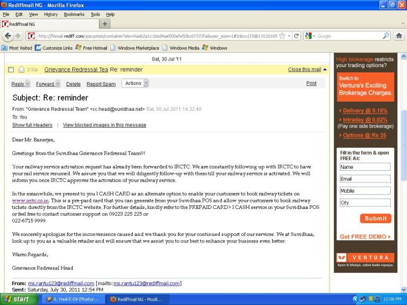Open the Customize Links bookmark
Screen dimensions: 407x305
coord(54,48)
